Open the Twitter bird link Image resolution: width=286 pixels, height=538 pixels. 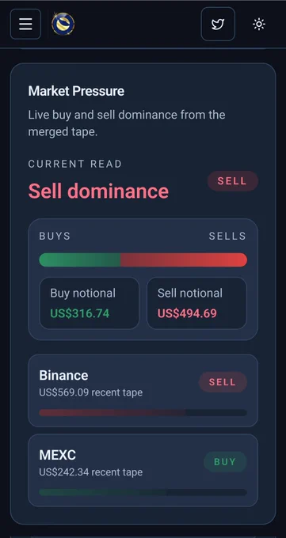tap(218, 24)
